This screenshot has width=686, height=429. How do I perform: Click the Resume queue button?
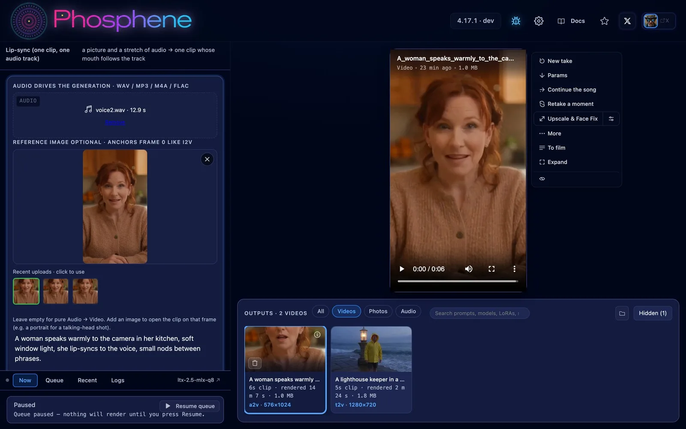190,406
